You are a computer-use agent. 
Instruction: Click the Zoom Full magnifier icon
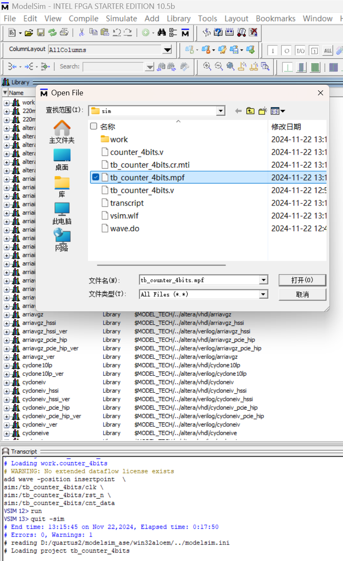(230, 67)
